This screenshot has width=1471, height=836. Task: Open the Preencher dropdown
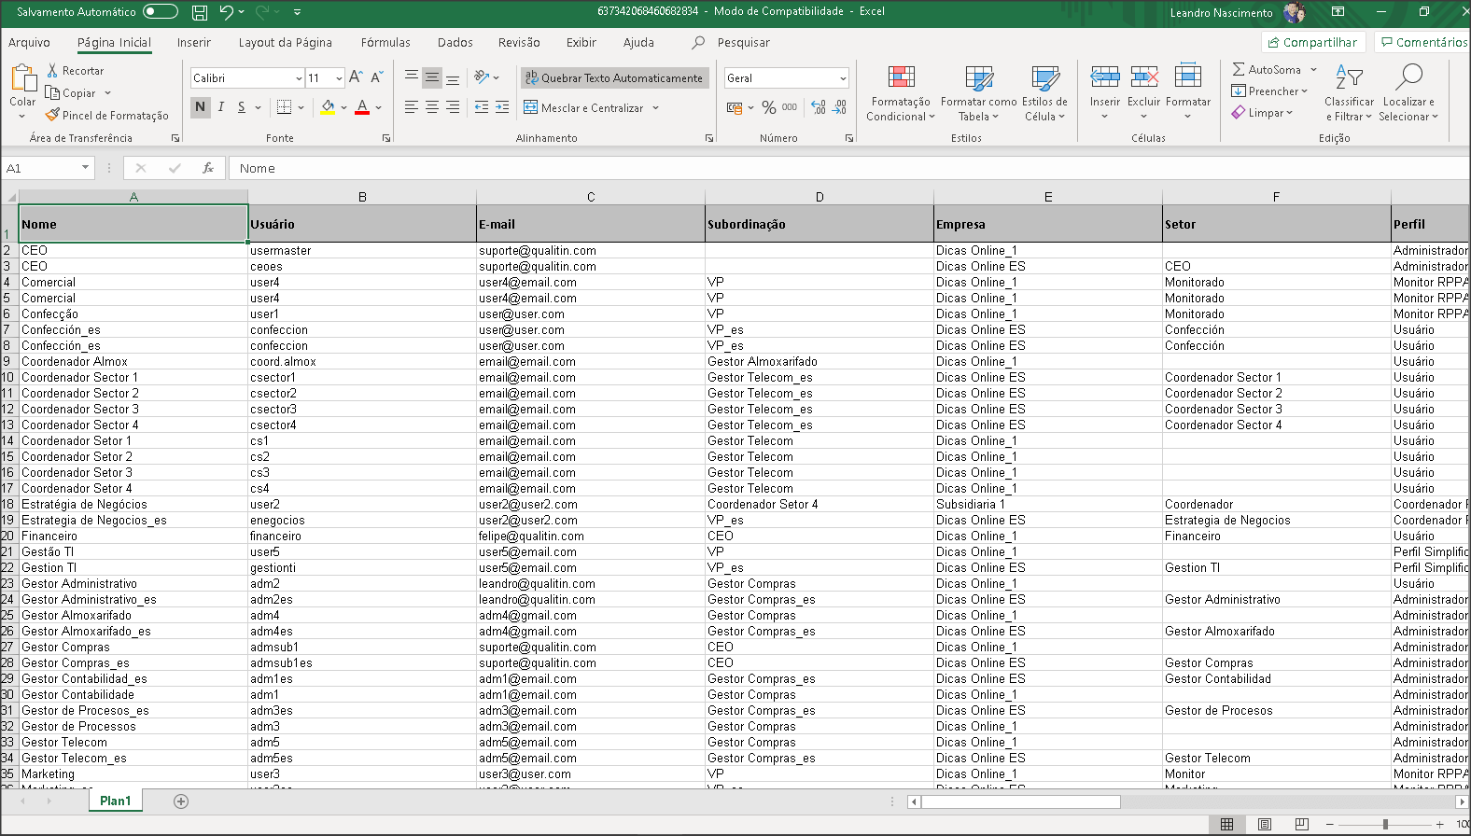pos(1269,91)
